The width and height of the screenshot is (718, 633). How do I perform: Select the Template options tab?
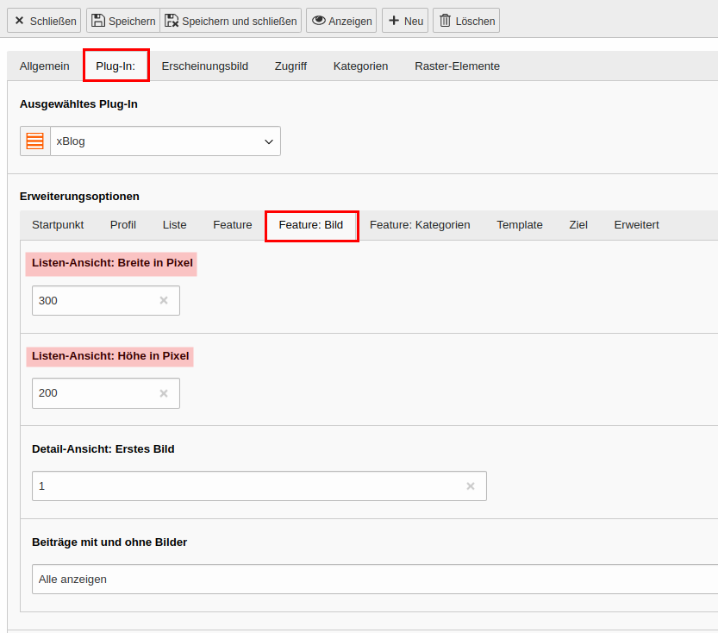[x=520, y=225]
